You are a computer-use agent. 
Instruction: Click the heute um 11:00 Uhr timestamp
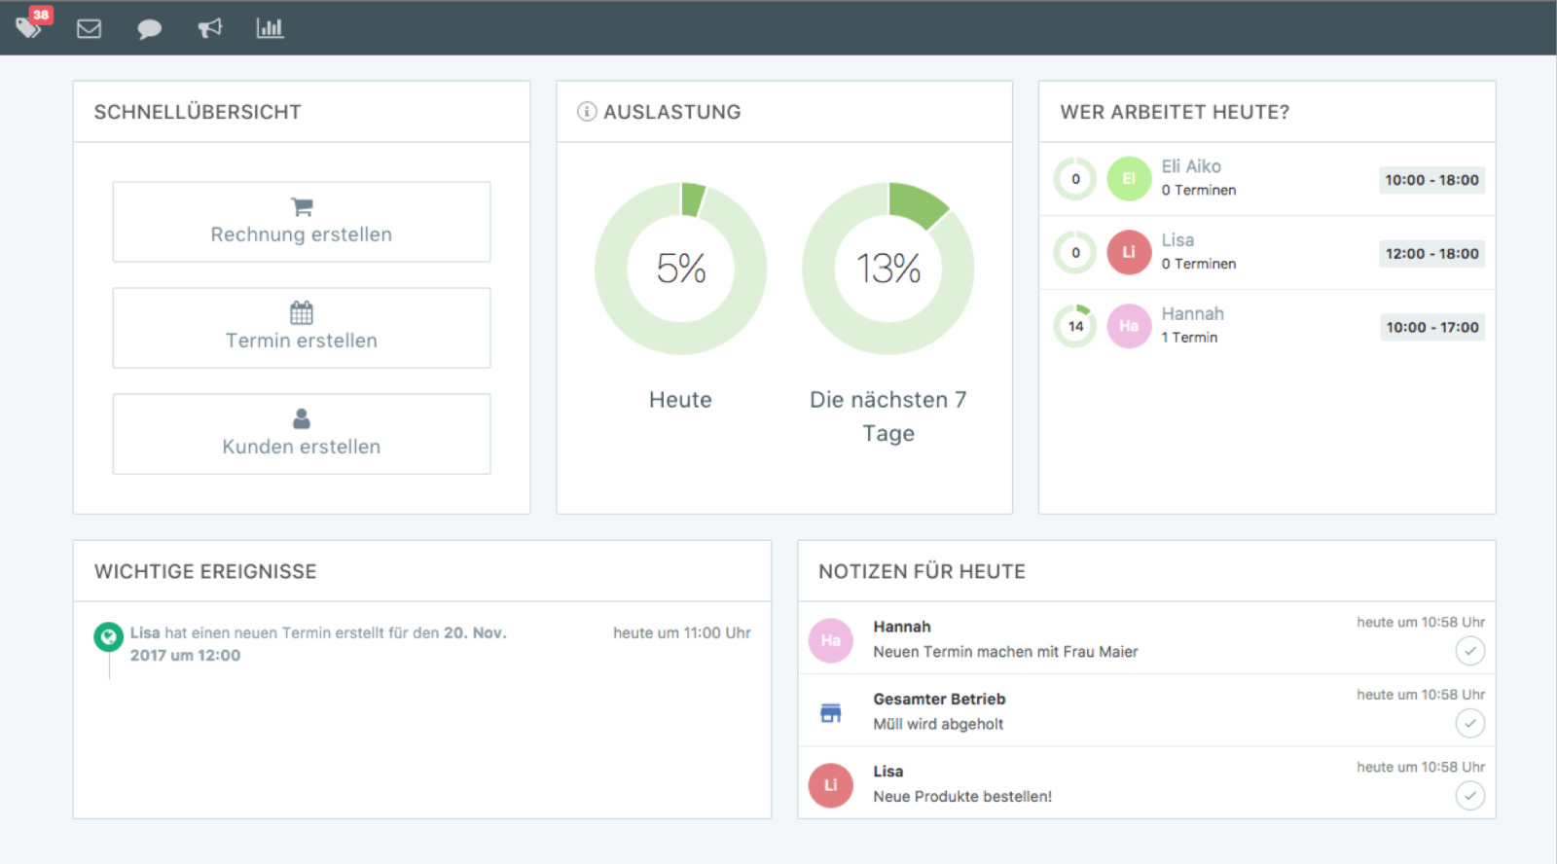point(681,632)
